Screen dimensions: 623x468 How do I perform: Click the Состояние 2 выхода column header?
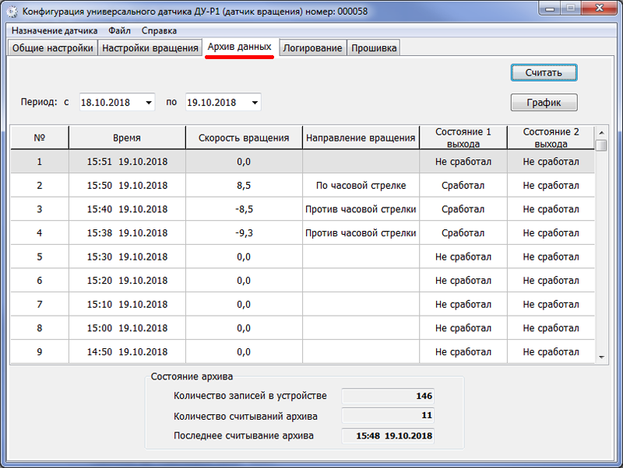pos(551,138)
